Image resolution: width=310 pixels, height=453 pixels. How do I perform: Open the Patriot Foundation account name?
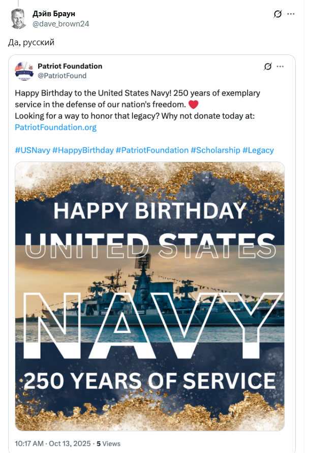(70, 66)
